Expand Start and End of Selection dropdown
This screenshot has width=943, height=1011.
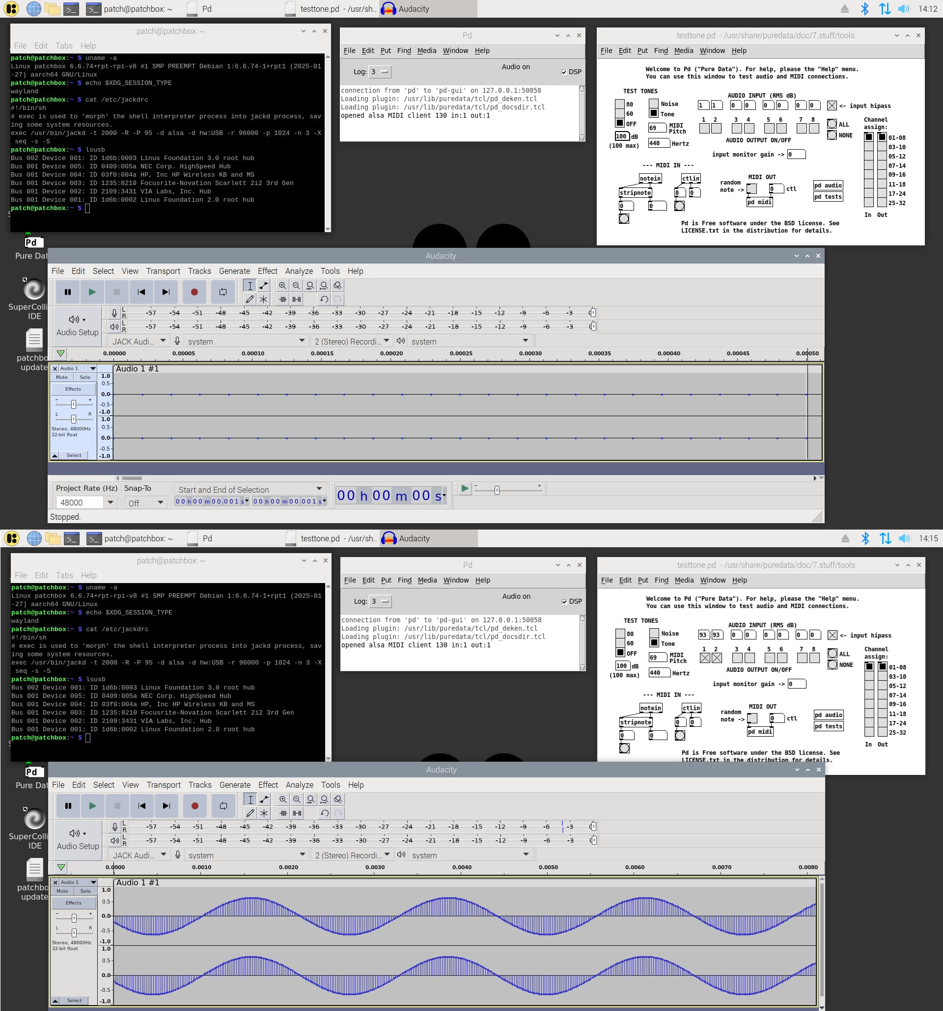(x=250, y=489)
